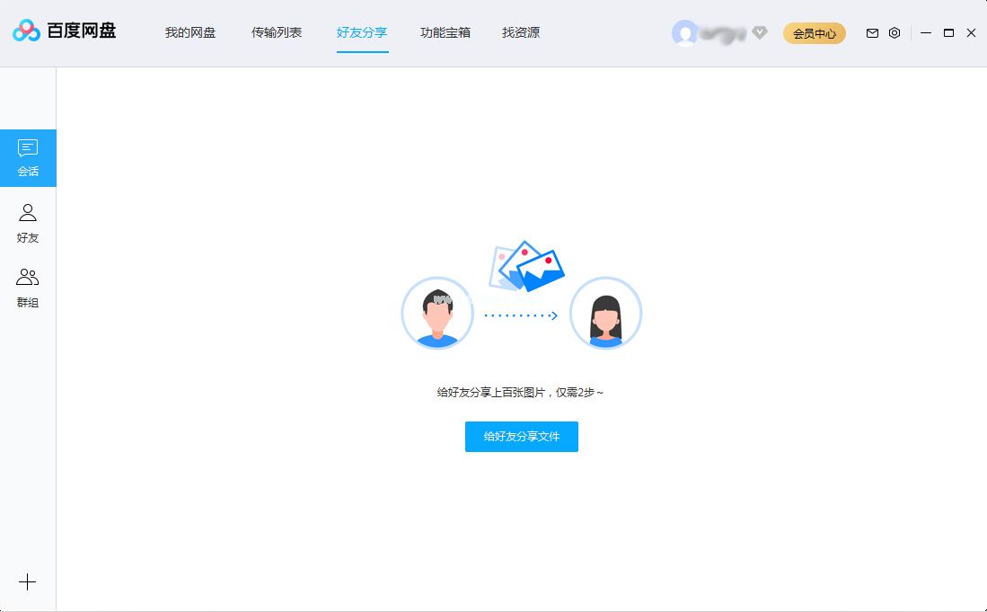The width and height of the screenshot is (987, 612).
Task: Open the 传输列表 transfer list tab
Action: point(276,31)
